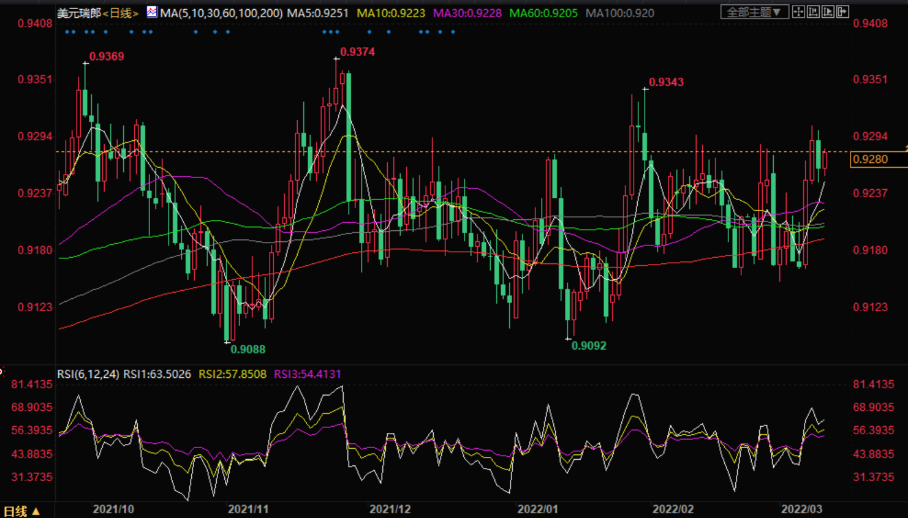The height and width of the screenshot is (518, 908).
Task: Click the export arrow icon at top right
Action: (x=843, y=12)
